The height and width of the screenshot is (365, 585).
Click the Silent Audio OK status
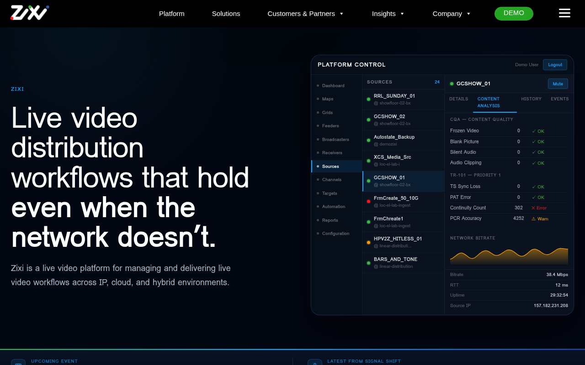coord(538,152)
